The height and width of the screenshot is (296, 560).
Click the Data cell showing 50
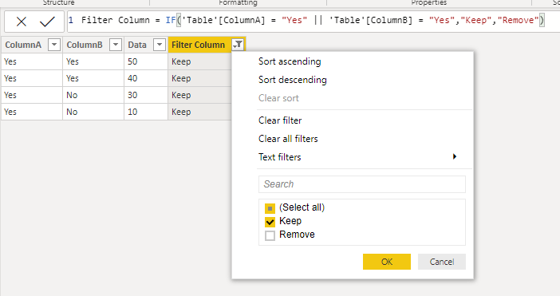(146, 61)
